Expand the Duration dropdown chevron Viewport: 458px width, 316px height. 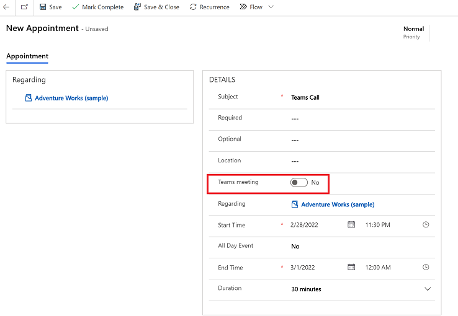(428, 289)
